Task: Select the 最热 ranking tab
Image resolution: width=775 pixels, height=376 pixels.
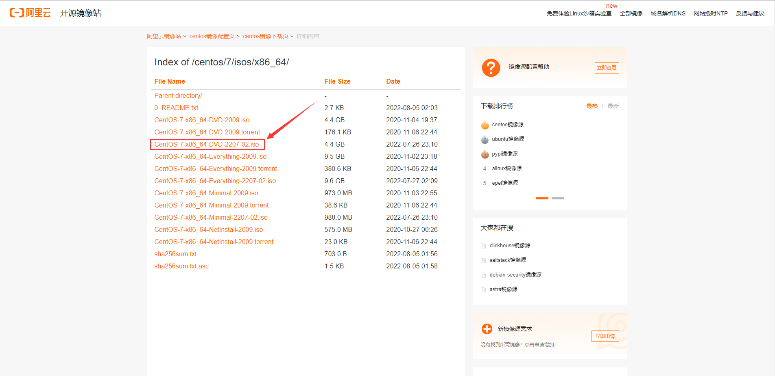Action: pos(592,106)
